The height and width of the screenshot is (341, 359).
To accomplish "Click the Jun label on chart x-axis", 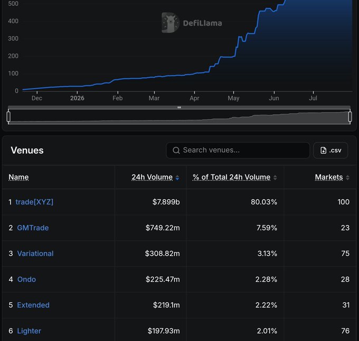I will point(274,98).
